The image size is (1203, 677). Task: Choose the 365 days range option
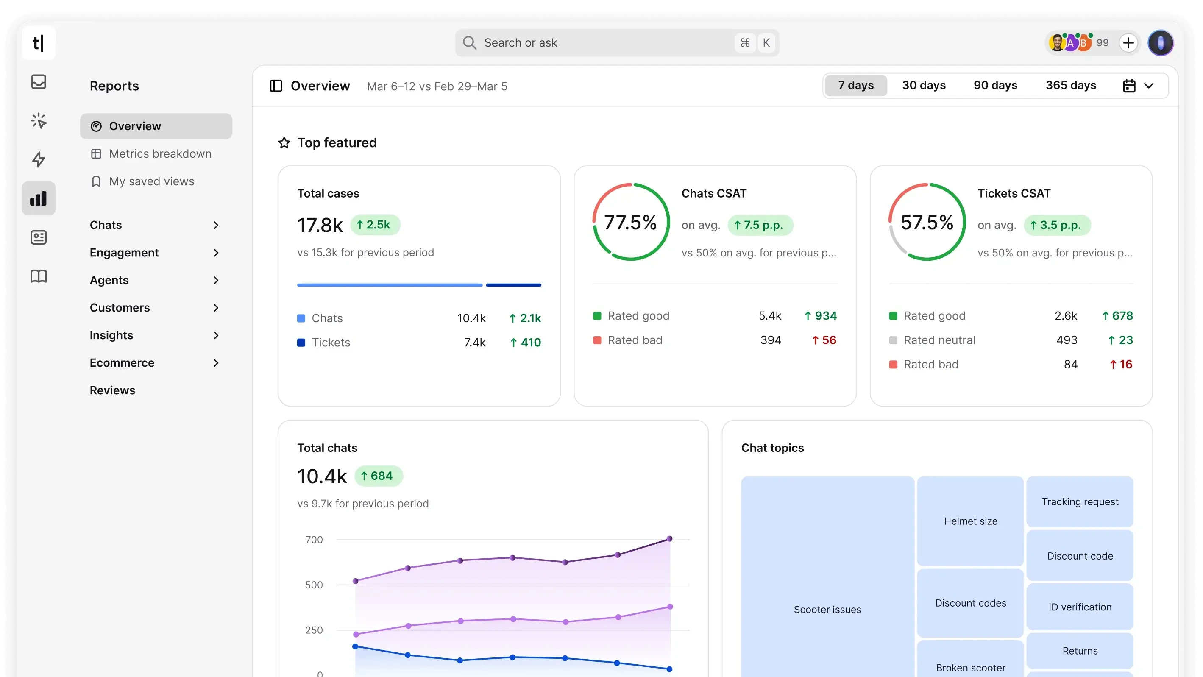(1070, 86)
